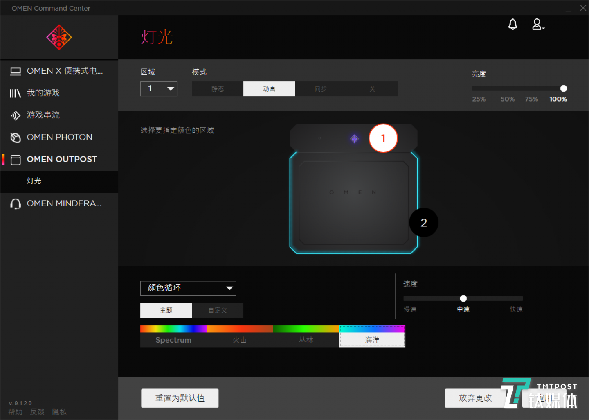Switch to the 自定义 custom tab
Screen dimensions: 589x420
click(x=218, y=310)
